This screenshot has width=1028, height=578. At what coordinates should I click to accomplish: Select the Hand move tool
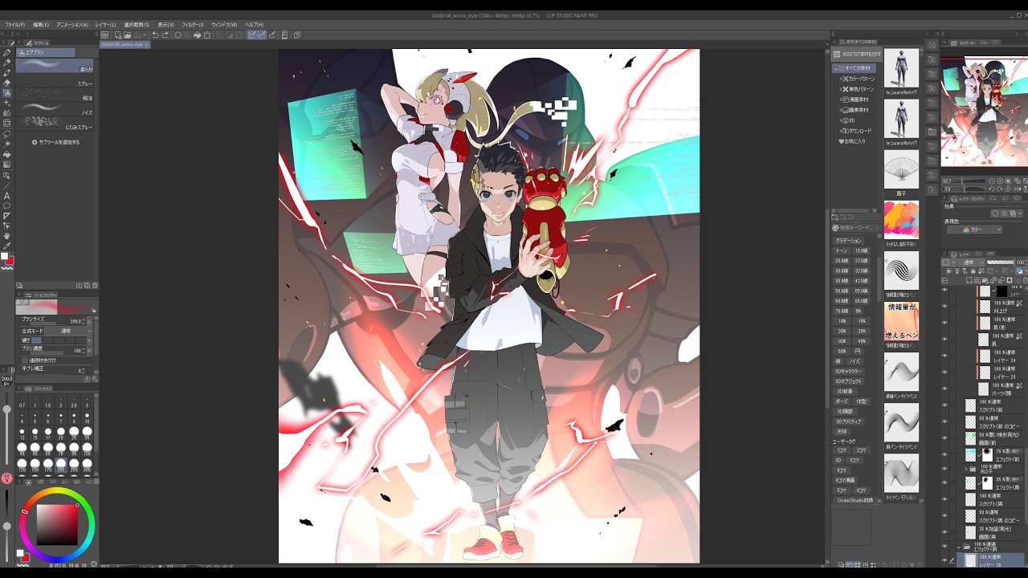click(x=7, y=236)
